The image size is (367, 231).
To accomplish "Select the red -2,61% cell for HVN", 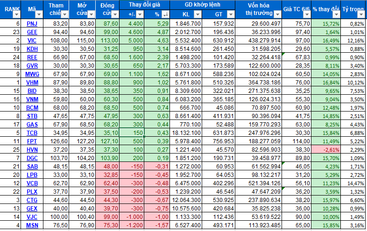I will pyautogui.click(x=326, y=149).
